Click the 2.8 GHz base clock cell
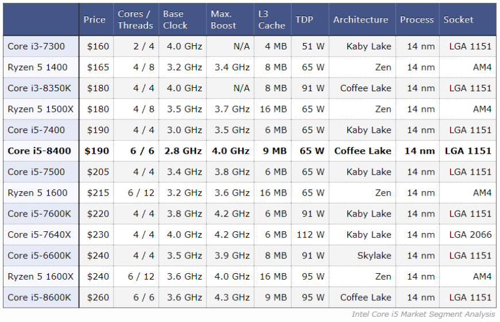Screen dimensions: 500x322 coord(183,151)
